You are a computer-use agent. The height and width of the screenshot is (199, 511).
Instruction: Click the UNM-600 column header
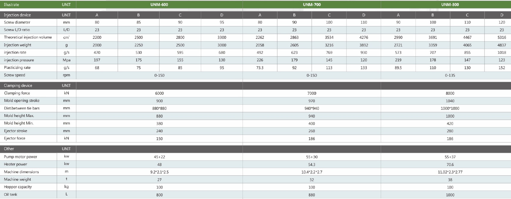point(159,5)
